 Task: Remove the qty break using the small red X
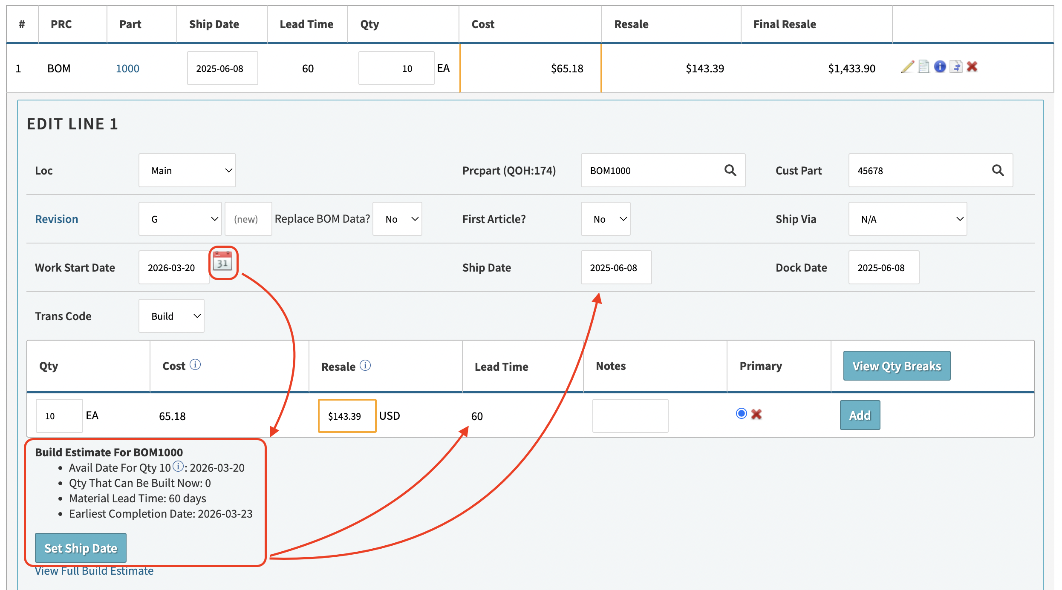click(x=756, y=414)
